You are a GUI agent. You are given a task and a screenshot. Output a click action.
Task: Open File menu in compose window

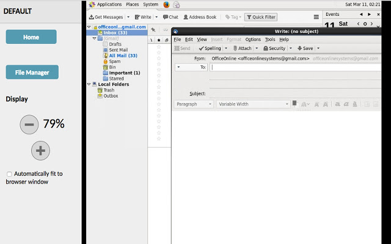[x=177, y=39]
